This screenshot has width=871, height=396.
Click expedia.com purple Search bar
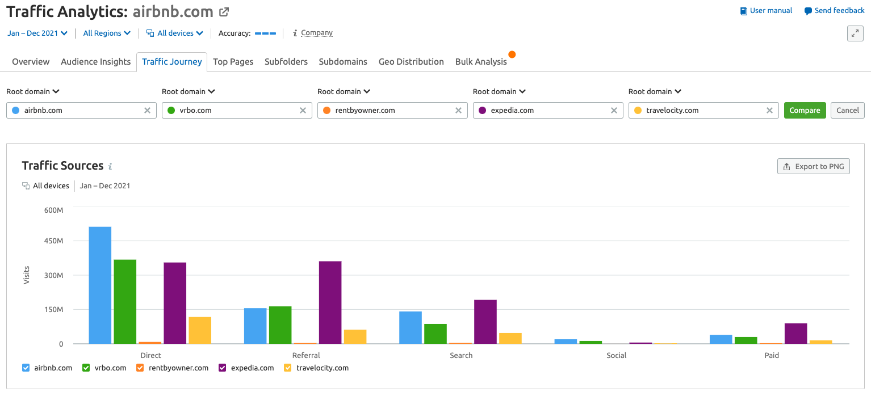(x=485, y=322)
